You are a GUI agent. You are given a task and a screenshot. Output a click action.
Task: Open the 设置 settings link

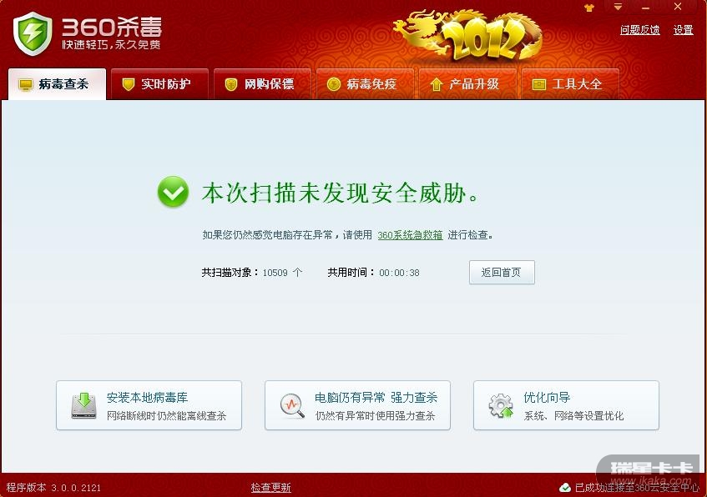[x=683, y=30]
